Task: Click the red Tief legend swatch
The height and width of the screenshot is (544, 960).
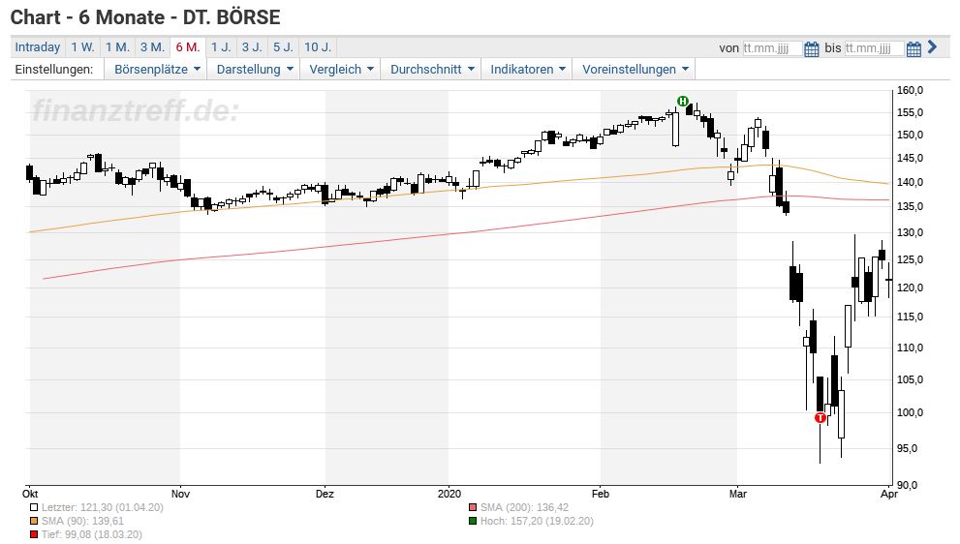Action: (x=34, y=535)
